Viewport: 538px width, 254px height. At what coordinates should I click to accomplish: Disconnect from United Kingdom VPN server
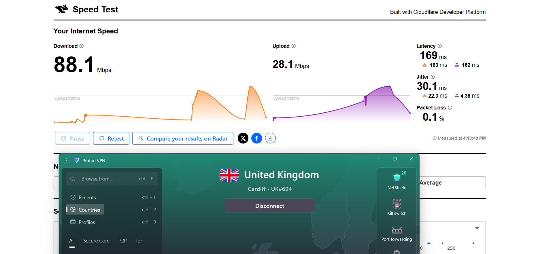tap(270, 206)
